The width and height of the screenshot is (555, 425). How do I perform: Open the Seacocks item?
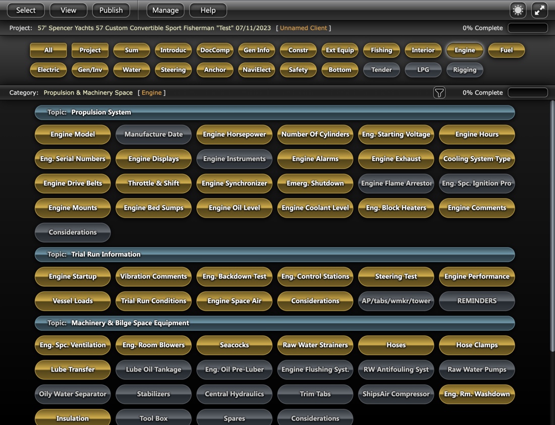[234, 345]
